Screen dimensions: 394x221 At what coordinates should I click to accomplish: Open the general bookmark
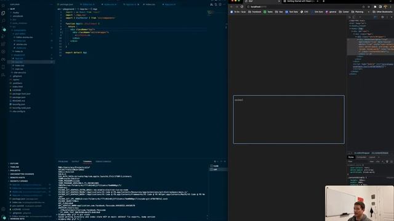tap(331, 12)
